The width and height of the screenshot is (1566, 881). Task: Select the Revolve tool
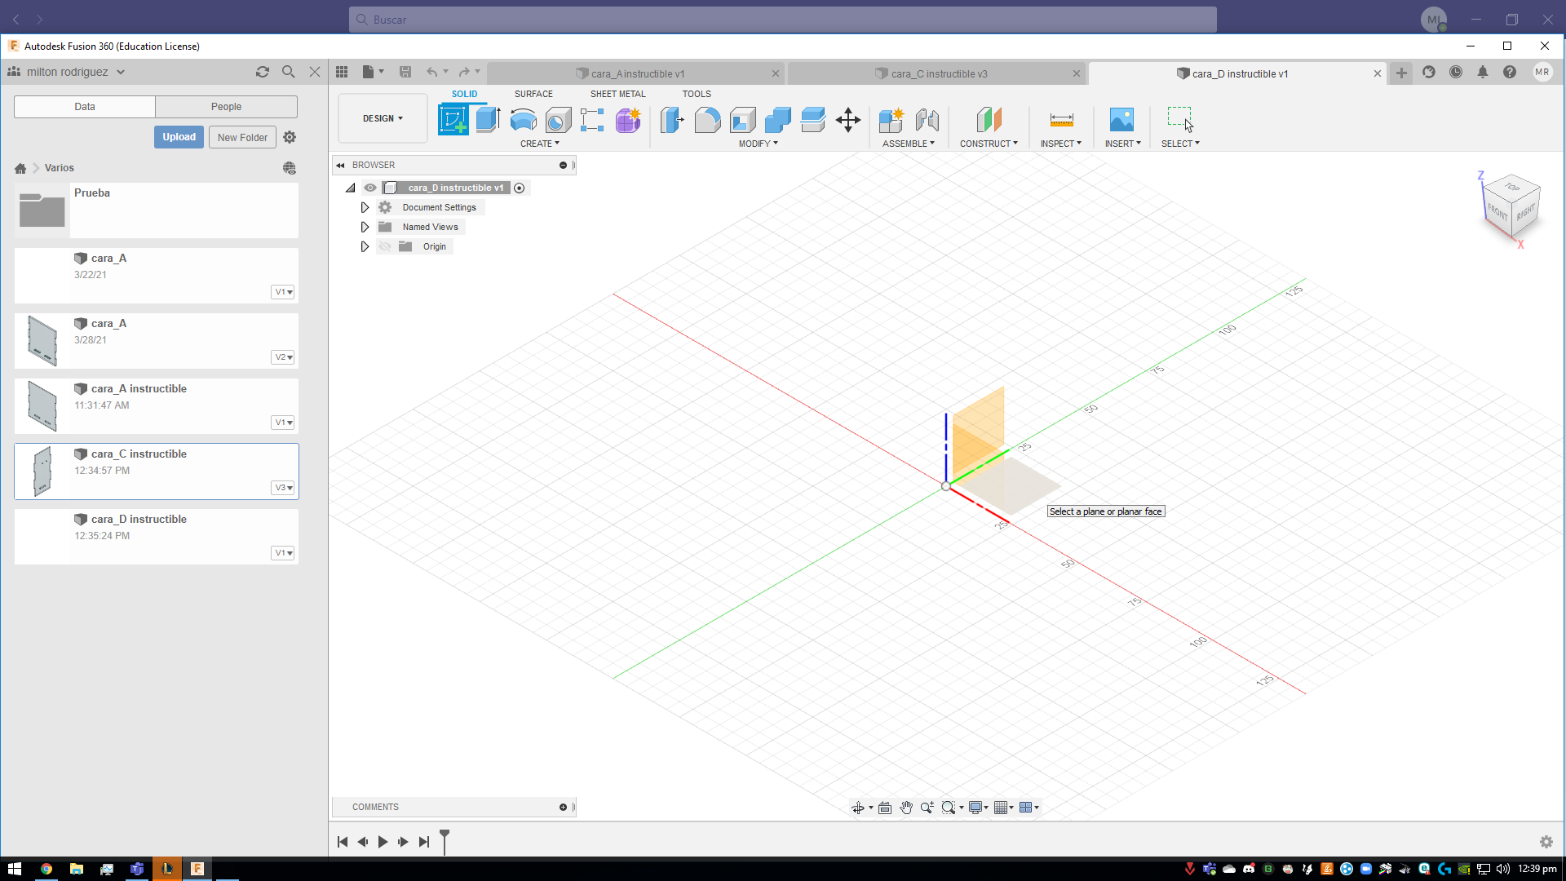tap(523, 120)
